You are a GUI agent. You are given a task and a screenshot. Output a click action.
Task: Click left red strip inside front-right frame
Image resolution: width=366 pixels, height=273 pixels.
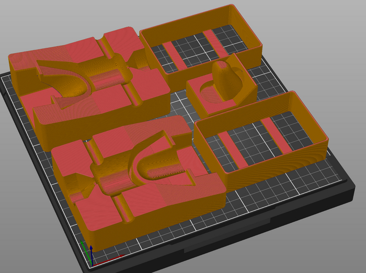click(234, 149)
